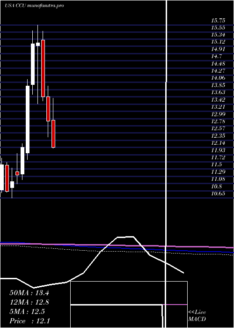Click the 14.48 price axis label
The width and height of the screenshot is (234, 328).
click(218, 63)
